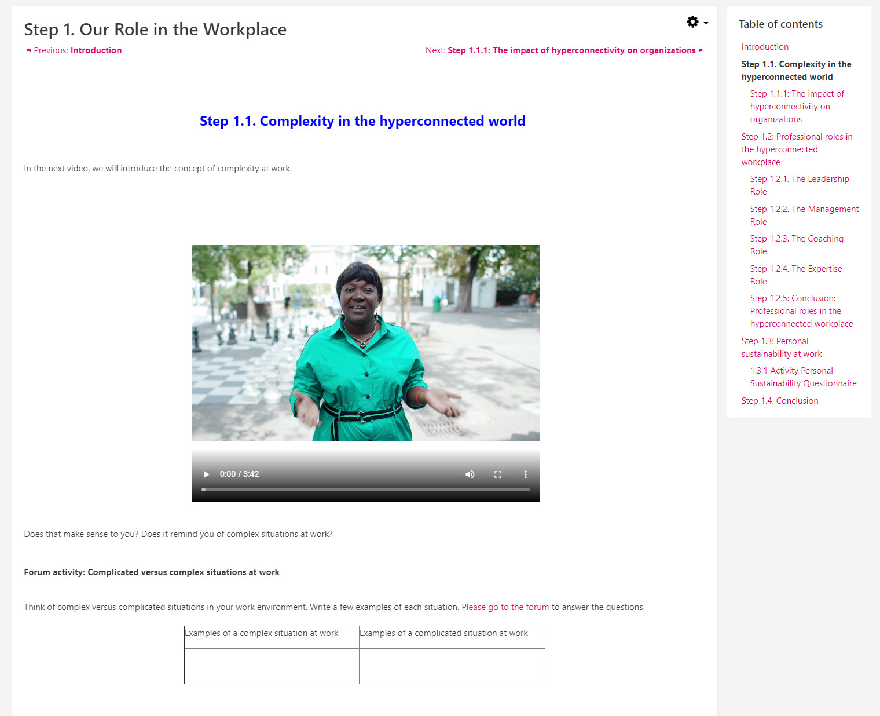Go to Previous: Introduction page
880x716 pixels.
click(74, 50)
